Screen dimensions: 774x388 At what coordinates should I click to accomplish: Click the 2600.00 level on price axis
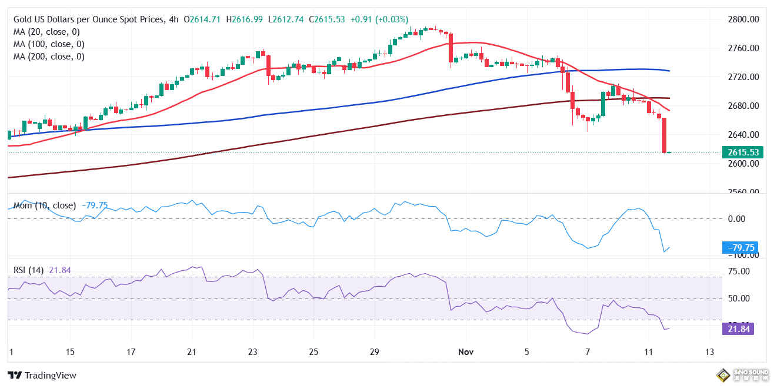[x=743, y=164]
